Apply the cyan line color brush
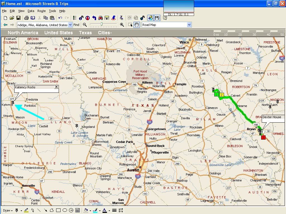The height and width of the screenshot is (214, 286). [96, 210]
